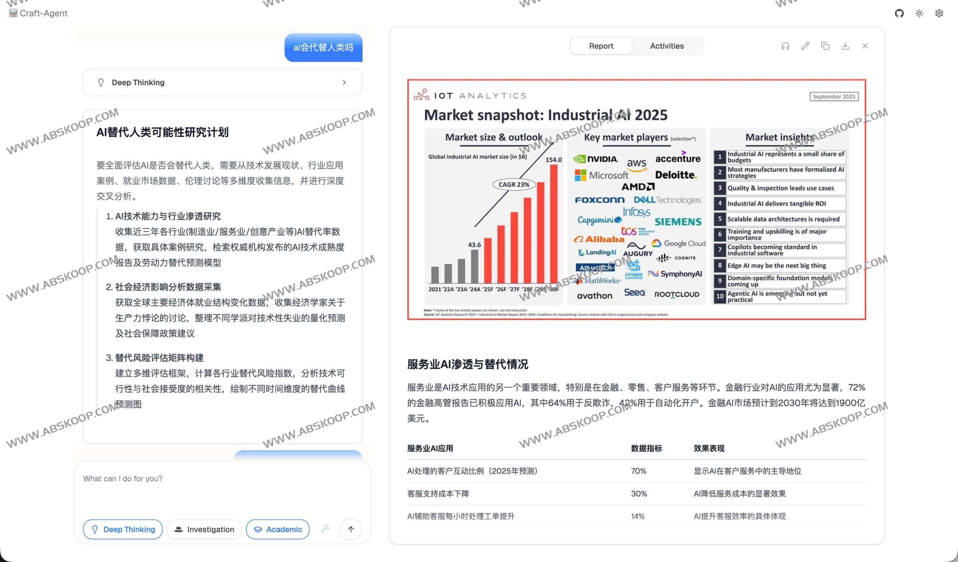Image resolution: width=958 pixels, height=562 pixels.
Task: Open the GitHub repository icon
Action: (x=900, y=13)
